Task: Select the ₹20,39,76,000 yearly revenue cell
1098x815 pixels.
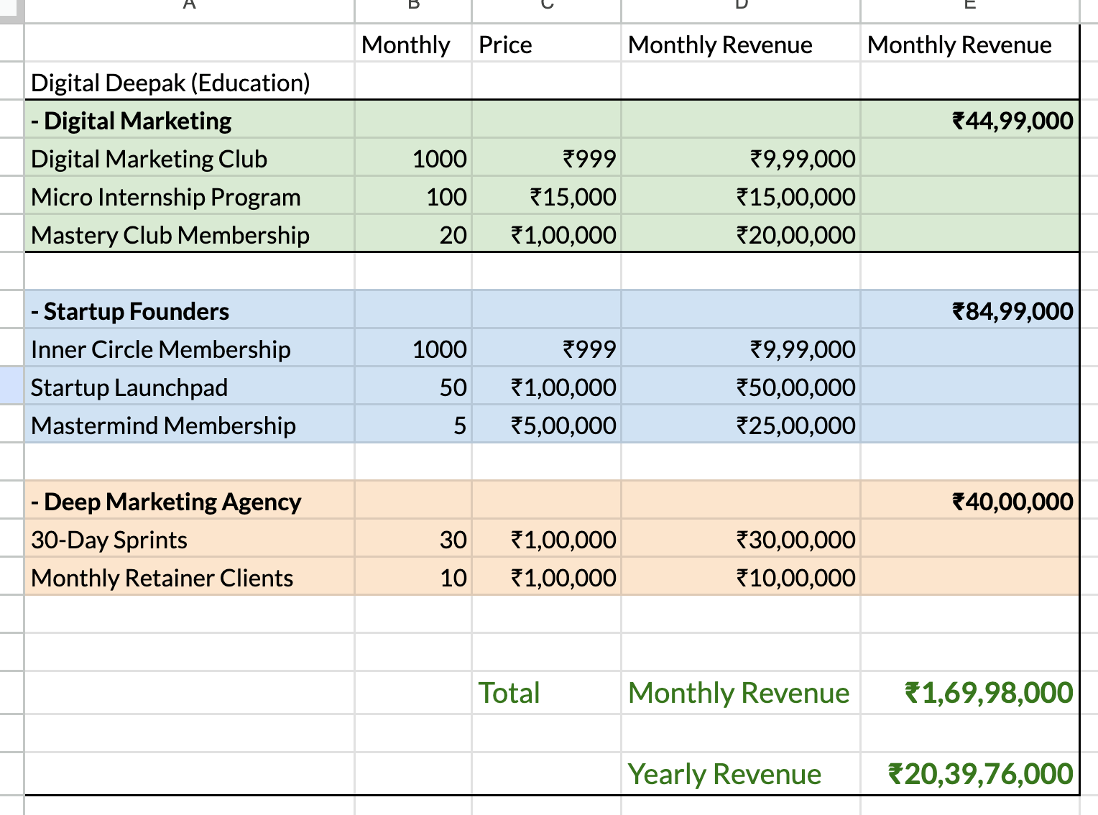Action: [970, 773]
